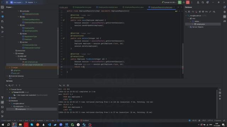Show hidden editor tabs chevron

click(x=178, y=7)
